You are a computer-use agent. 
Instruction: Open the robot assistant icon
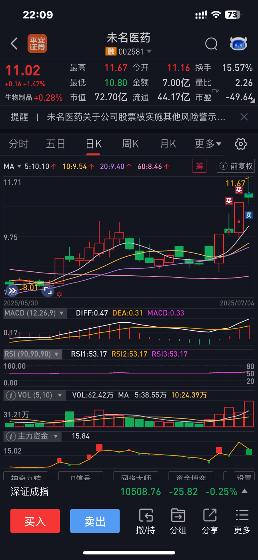pos(239,43)
